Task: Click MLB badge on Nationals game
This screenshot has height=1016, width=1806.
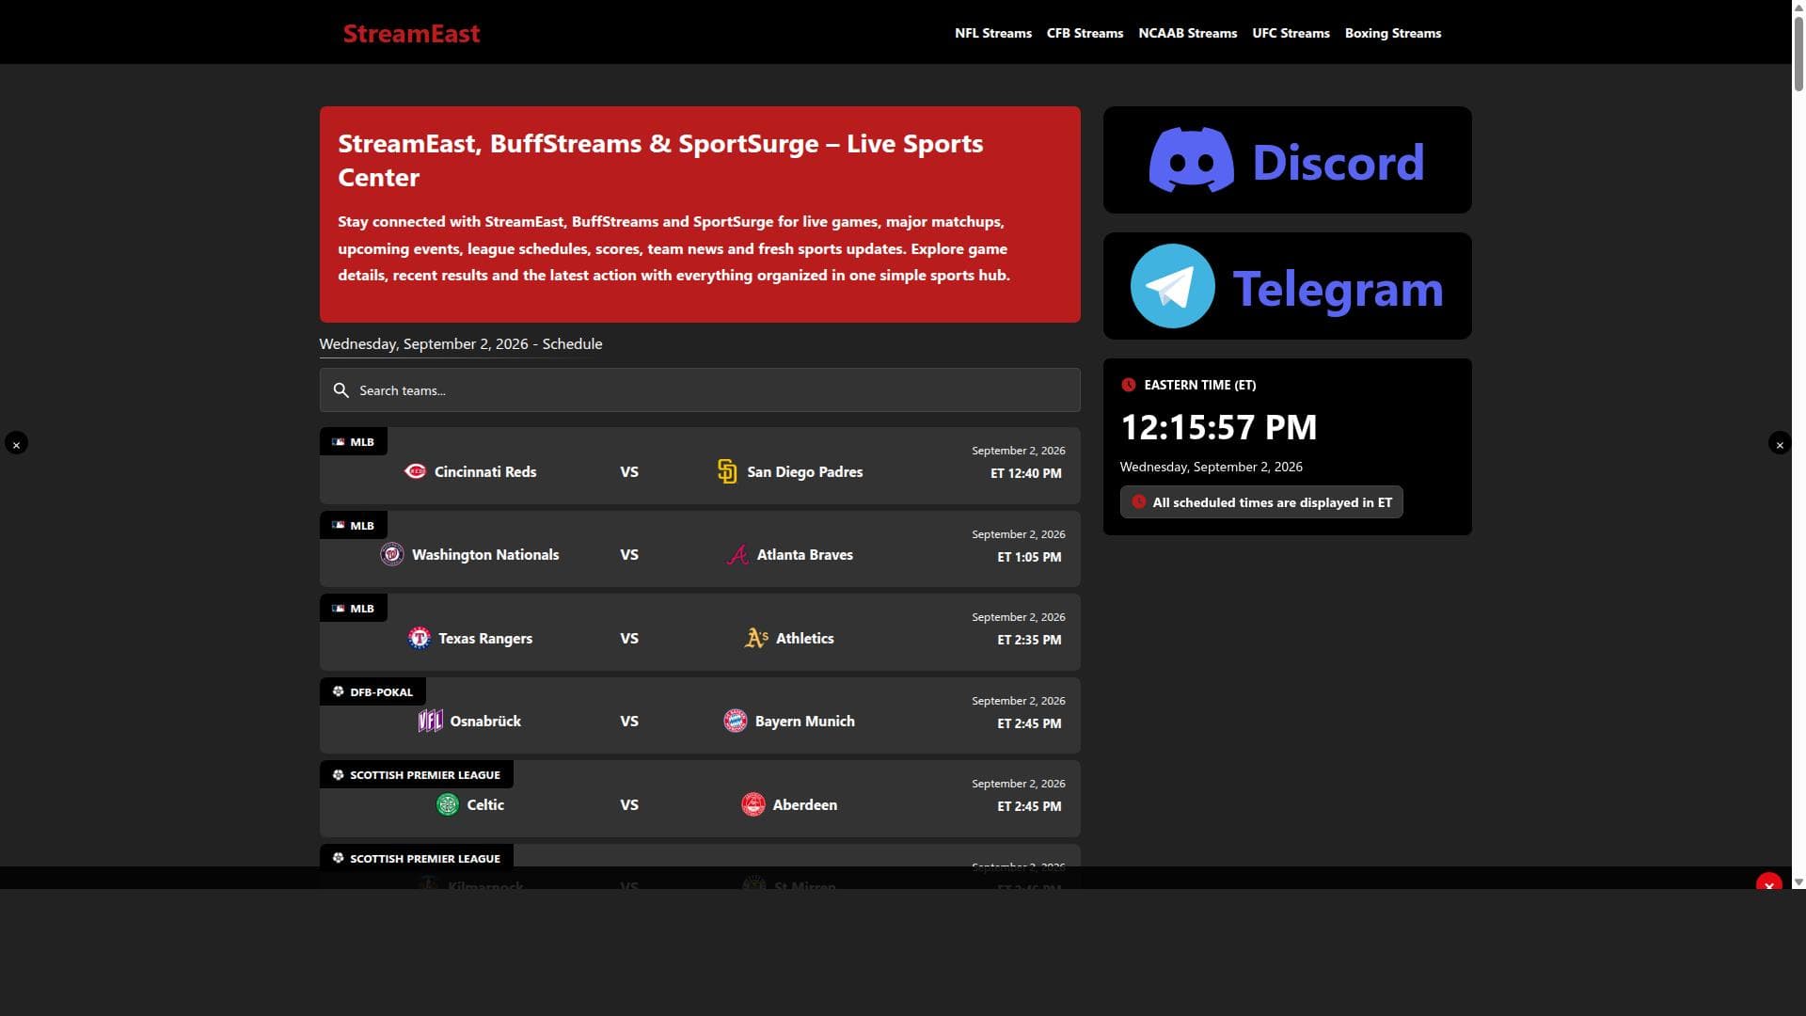Action: point(354,525)
